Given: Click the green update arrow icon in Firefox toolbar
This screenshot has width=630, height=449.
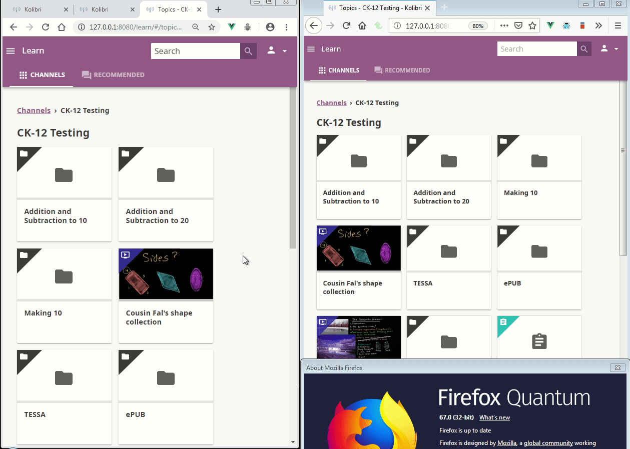Looking at the screenshot, I should tap(379, 25).
